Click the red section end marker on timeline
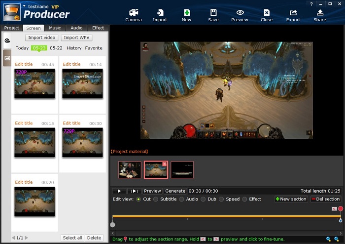Screen dimensions: 345x244 [x=341, y=209]
